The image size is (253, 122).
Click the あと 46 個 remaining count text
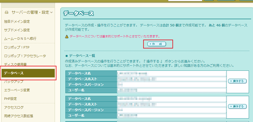[217, 25]
